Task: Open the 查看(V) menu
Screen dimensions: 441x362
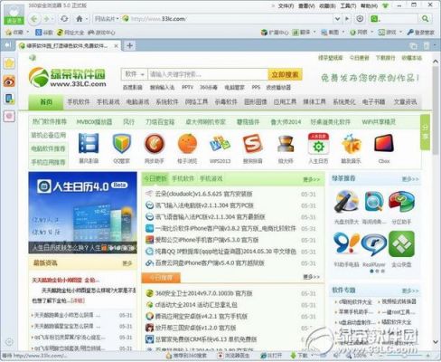Action: click(x=306, y=5)
